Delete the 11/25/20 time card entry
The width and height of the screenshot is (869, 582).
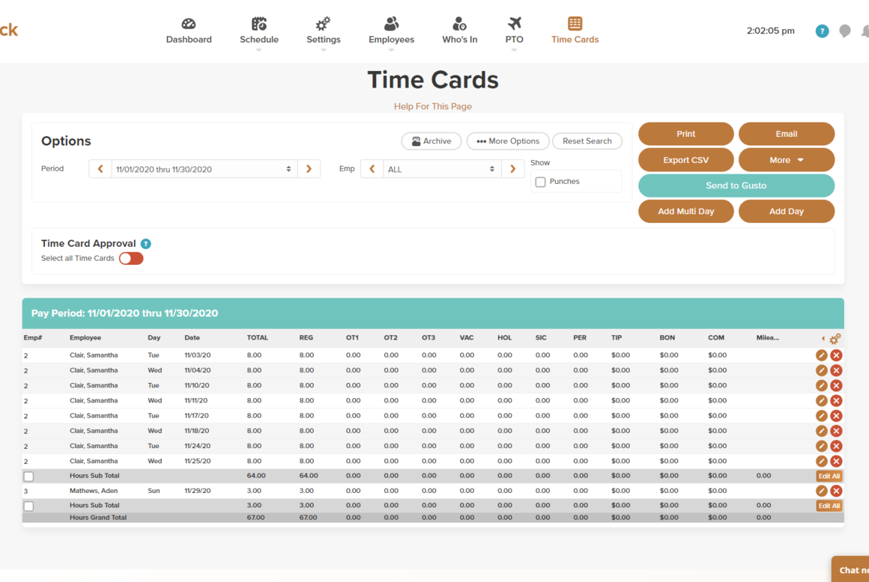pos(836,461)
